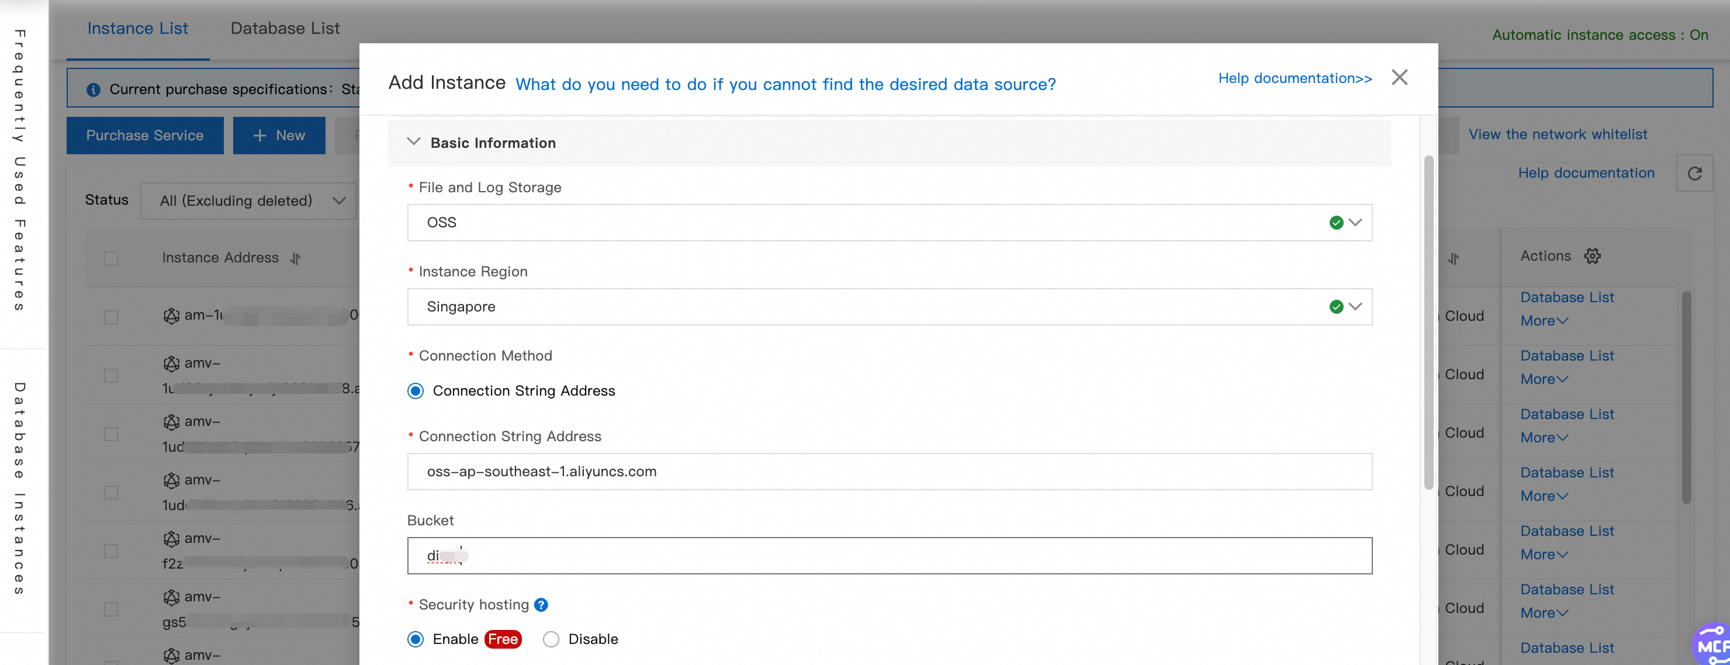The image size is (1730, 665).
Task: Click the info icon beside Current purchase specifications
Action: click(94, 90)
